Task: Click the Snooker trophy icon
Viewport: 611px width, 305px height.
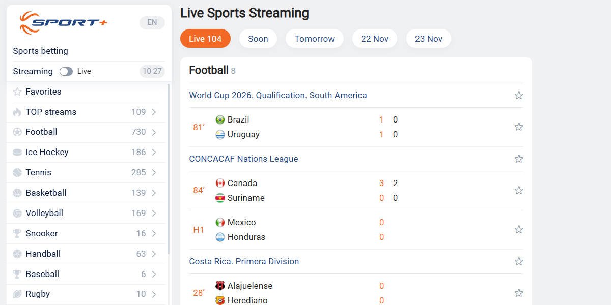Action: click(17, 234)
